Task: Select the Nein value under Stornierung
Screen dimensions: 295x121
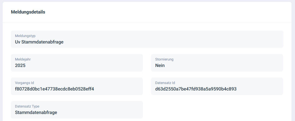Action: point(160,65)
